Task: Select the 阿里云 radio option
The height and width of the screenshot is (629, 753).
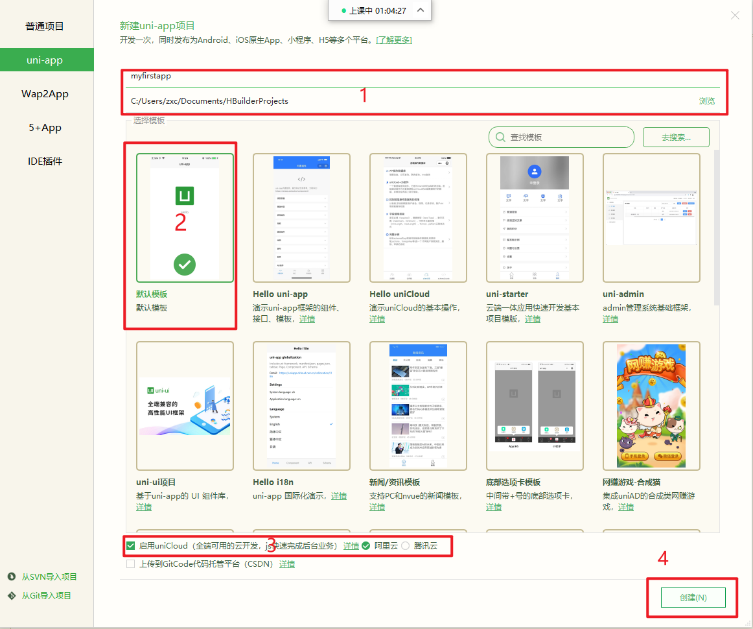Action: click(x=366, y=546)
